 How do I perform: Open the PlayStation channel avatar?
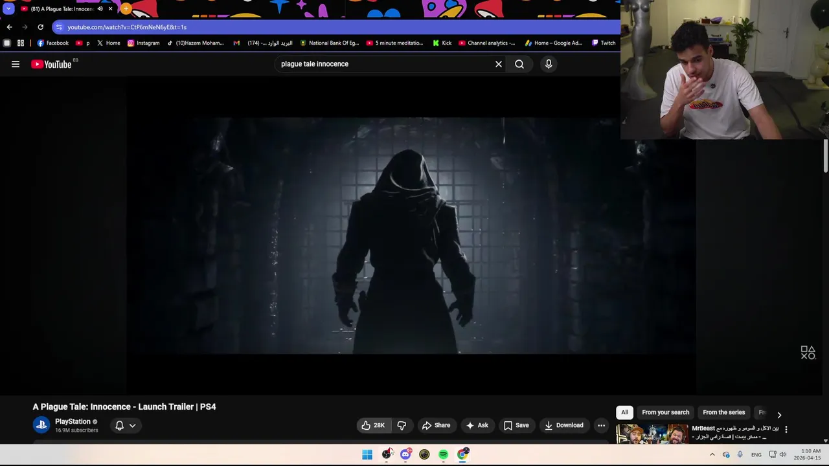tap(41, 425)
